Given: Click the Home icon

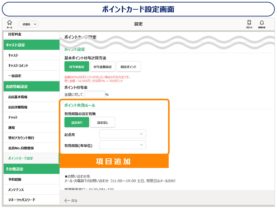Looking at the screenshot, I should pyautogui.click(x=9, y=24).
